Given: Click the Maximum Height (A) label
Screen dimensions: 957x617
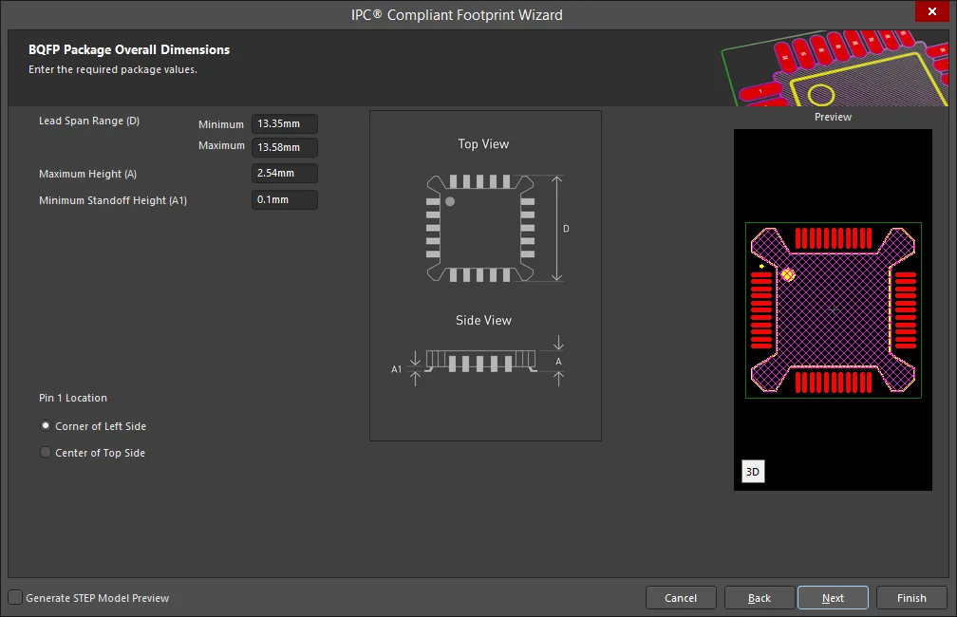Looking at the screenshot, I should (x=87, y=174).
